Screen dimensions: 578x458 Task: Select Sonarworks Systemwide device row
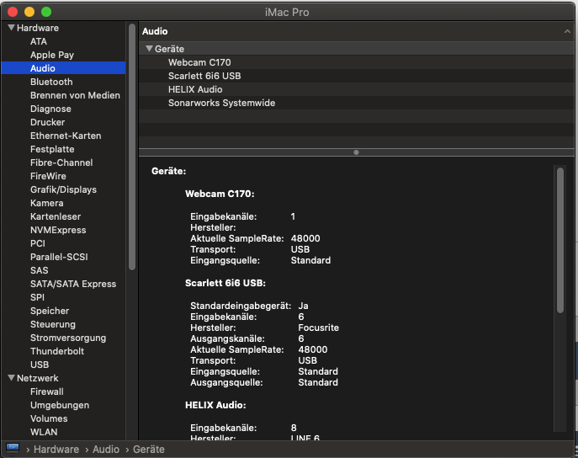click(221, 103)
